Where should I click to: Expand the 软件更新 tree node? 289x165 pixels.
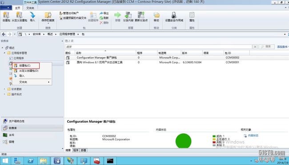pyautogui.click(x=4, y=89)
